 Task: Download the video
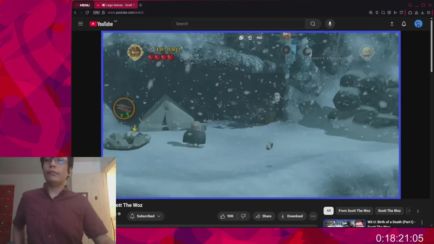(292, 216)
